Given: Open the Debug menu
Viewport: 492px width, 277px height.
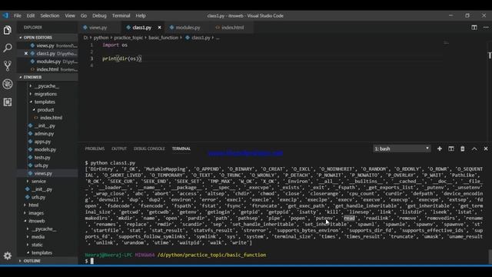Looking at the screenshot, I should pos(99,15).
